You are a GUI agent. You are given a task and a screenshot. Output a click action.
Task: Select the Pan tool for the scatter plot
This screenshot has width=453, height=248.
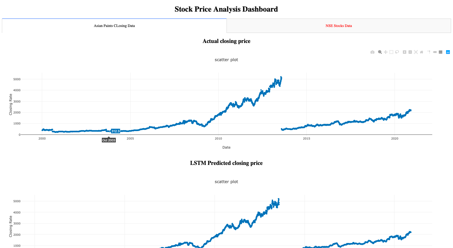pyautogui.click(x=385, y=52)
